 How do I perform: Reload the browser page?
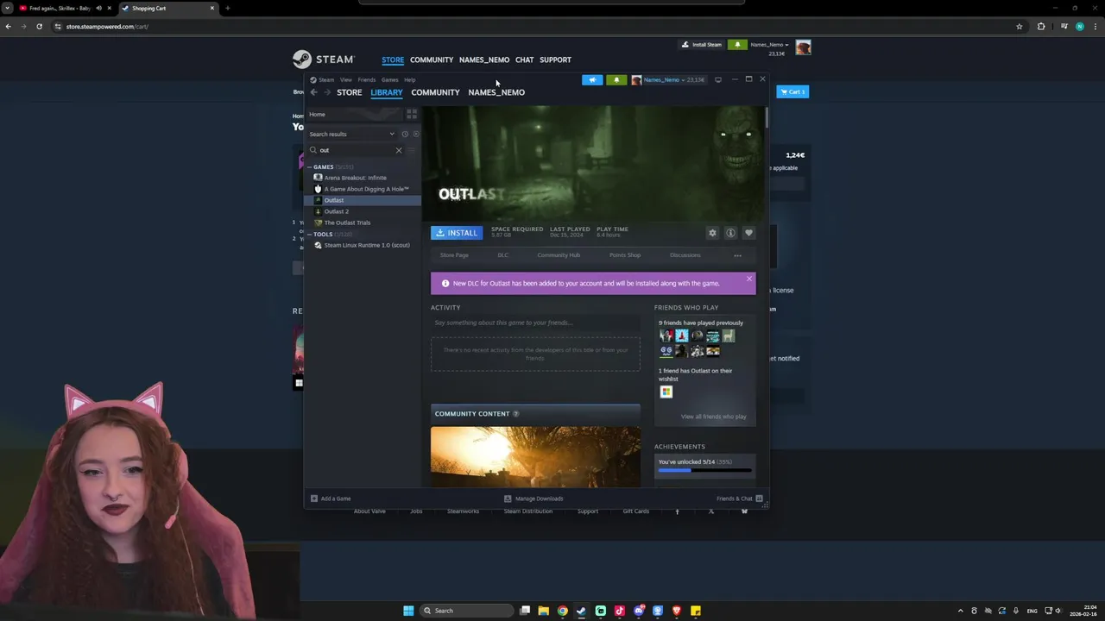point(39,27)
